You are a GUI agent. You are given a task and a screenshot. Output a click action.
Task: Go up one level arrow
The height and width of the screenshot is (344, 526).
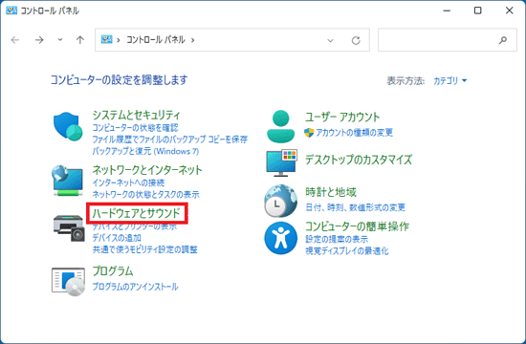(79, 40)
